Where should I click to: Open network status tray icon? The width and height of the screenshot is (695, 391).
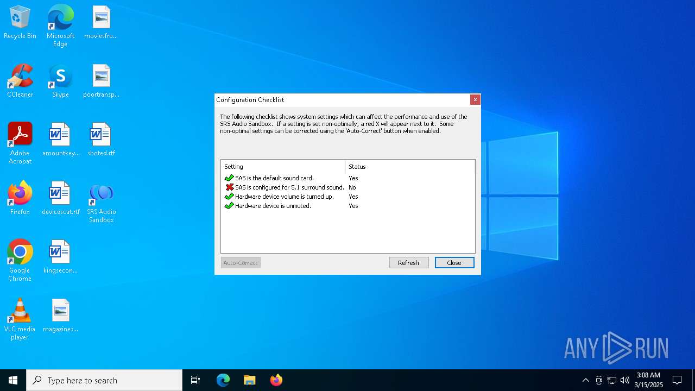click(x=612, y=380)
